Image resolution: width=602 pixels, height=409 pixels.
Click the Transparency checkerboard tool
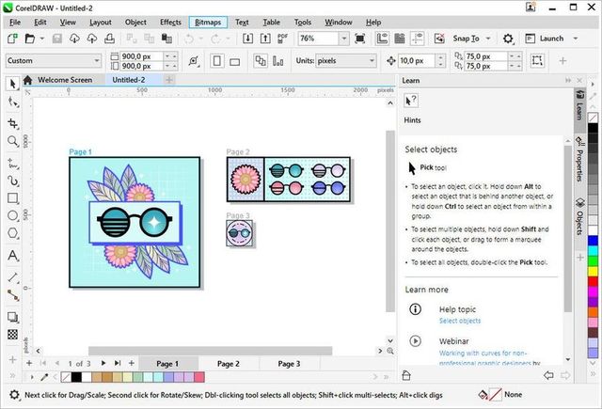click(13, 334)
